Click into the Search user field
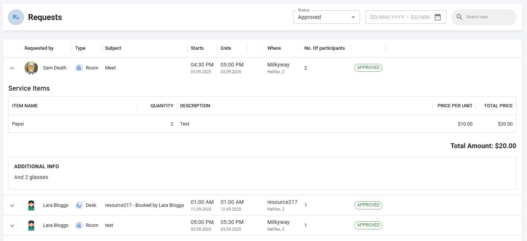This screenshot has width=527, height=241. pos(487,17)
